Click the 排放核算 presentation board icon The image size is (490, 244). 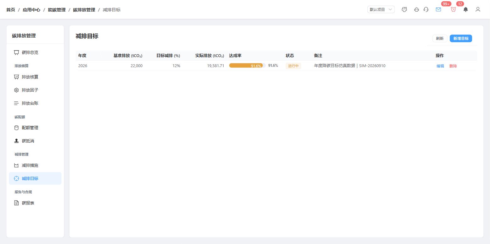[17, 77]
